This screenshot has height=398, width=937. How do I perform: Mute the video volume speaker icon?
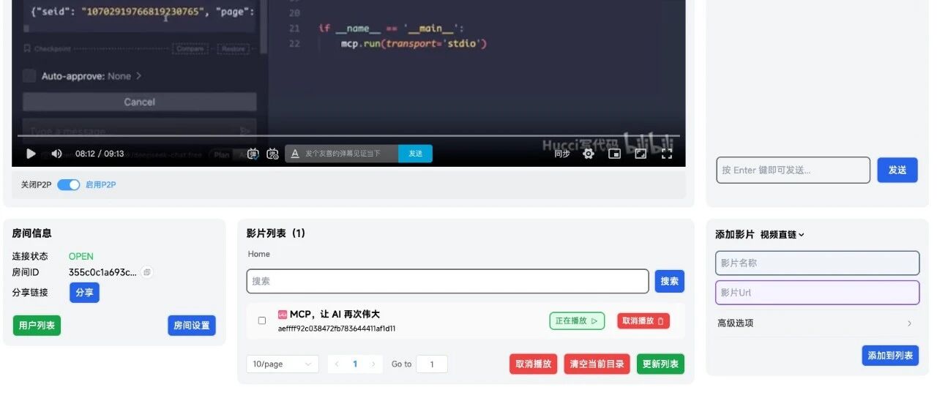[56, 154]
